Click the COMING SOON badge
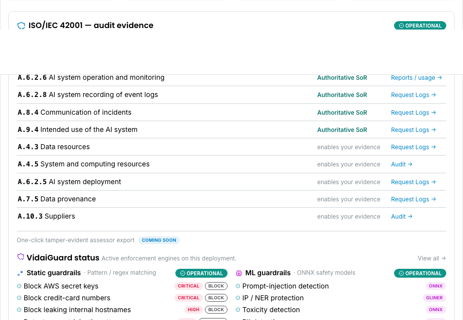The image size is (463, 320). point(159,240)
